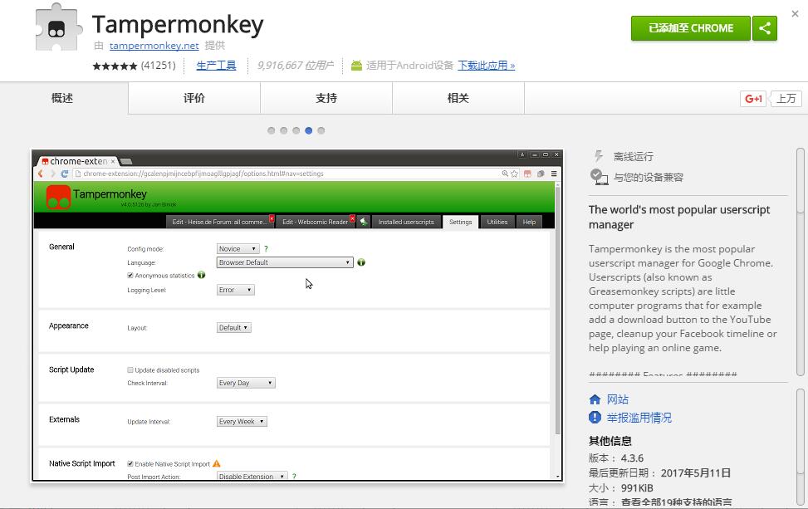
Task: Open the tampermonkey.net link
Action: tap(154, 46)
